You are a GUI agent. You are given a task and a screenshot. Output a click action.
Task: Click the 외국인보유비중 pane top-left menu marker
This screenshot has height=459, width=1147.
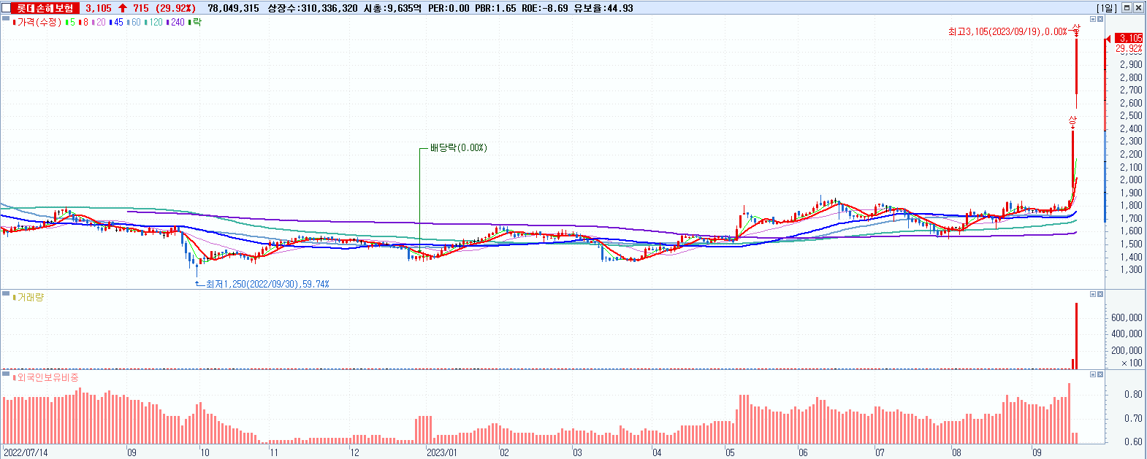pyautogui.click(x=6, y=374)
